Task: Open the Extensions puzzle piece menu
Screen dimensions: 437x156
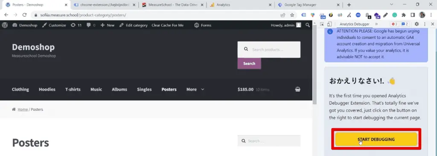Action: click(x=404, y=15)
